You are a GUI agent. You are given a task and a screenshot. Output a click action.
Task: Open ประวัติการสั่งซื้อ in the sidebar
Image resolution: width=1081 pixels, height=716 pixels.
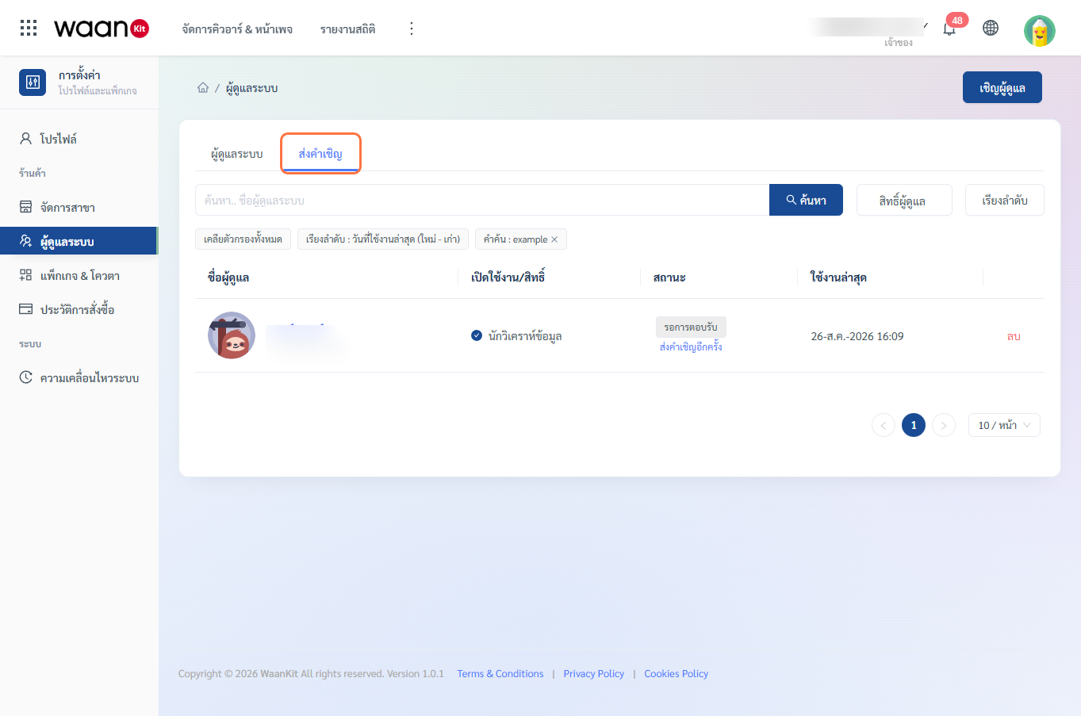pyautogui.click(x=79, y=309)
